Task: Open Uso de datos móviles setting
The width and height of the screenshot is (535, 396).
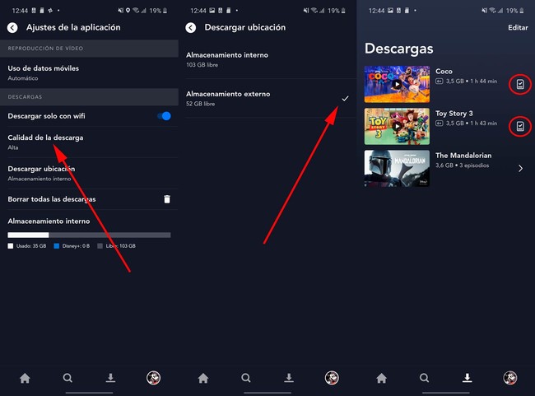Action: (44, 72)
